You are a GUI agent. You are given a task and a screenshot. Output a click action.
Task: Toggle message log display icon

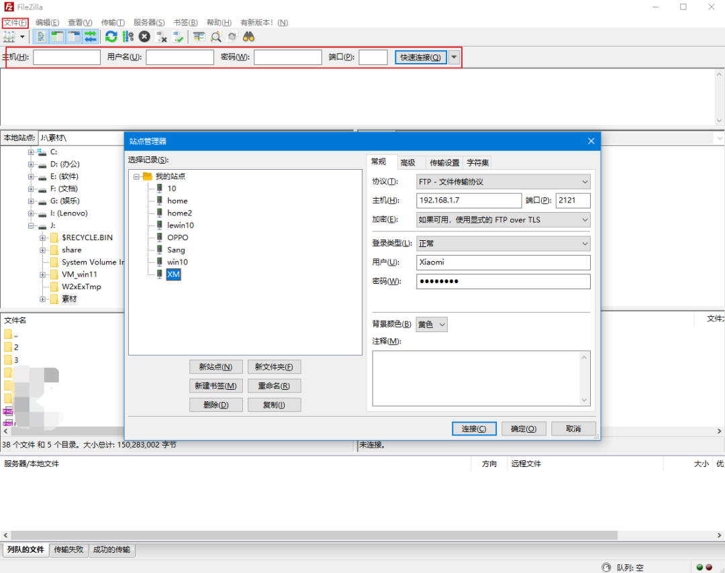(x=41, y=36)
